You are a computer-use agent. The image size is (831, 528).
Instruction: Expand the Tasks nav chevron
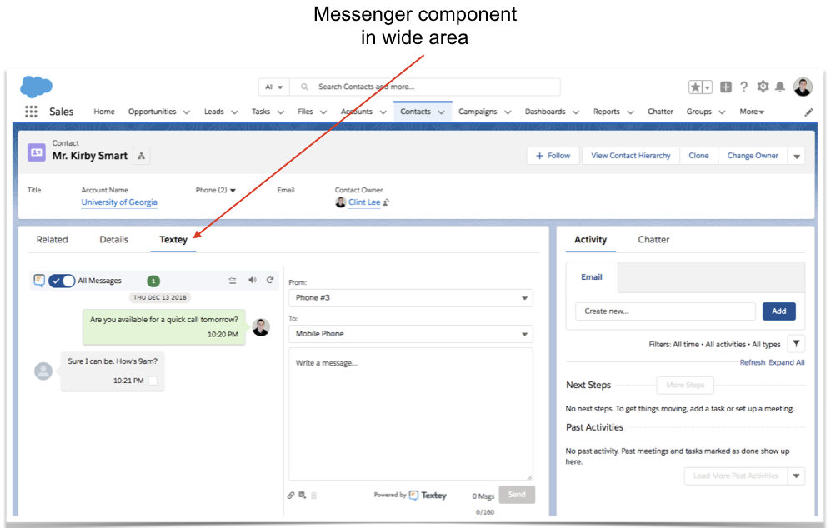pos(281,112)
